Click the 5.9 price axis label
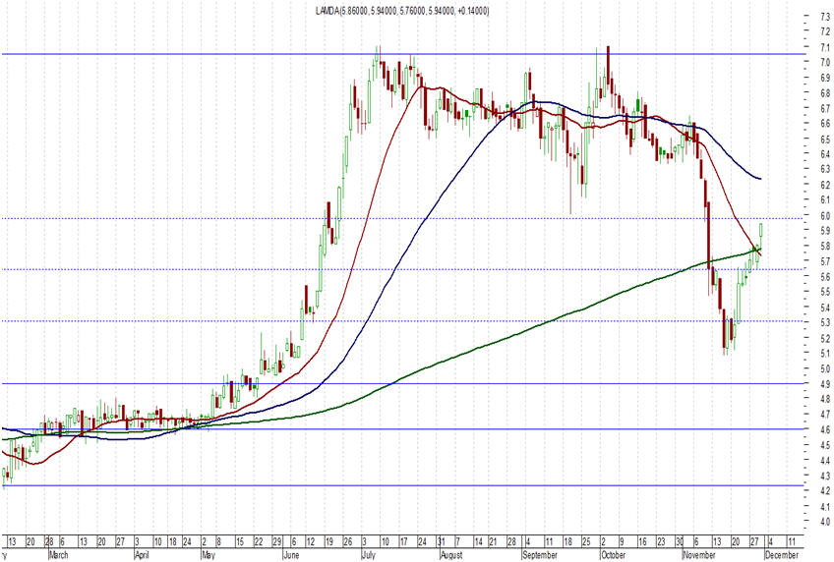834x562 pixels. tap(825, 231)
